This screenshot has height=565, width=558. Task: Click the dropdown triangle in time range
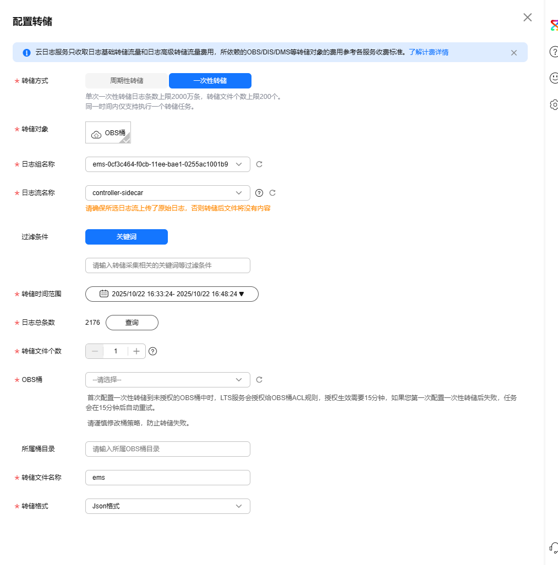pos(242,294)
